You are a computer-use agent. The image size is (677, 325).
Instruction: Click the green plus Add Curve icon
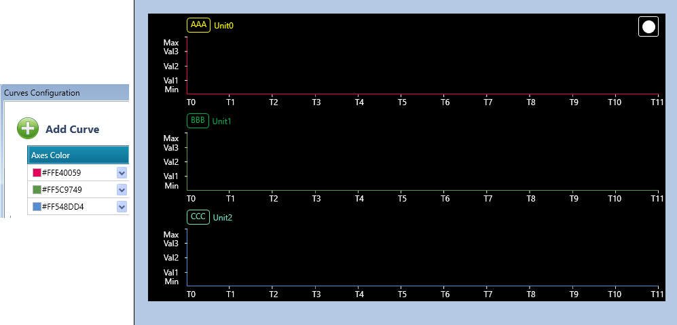pos(28,129)
